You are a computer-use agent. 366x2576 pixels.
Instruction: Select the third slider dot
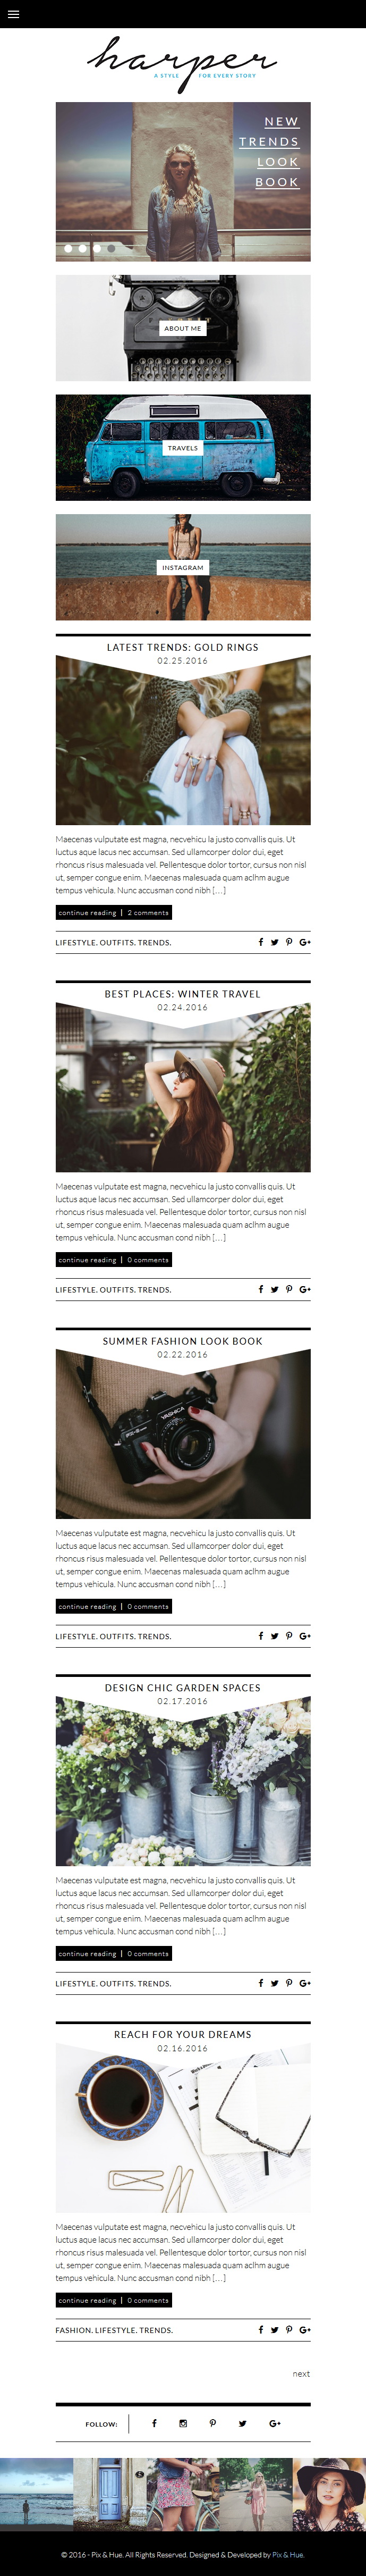click(x=97, y=248)
